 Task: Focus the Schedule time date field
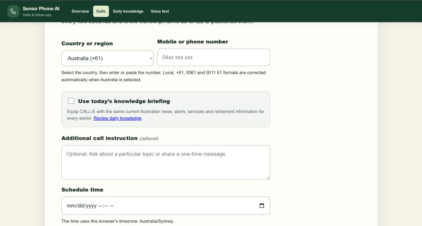coord(165,206)
